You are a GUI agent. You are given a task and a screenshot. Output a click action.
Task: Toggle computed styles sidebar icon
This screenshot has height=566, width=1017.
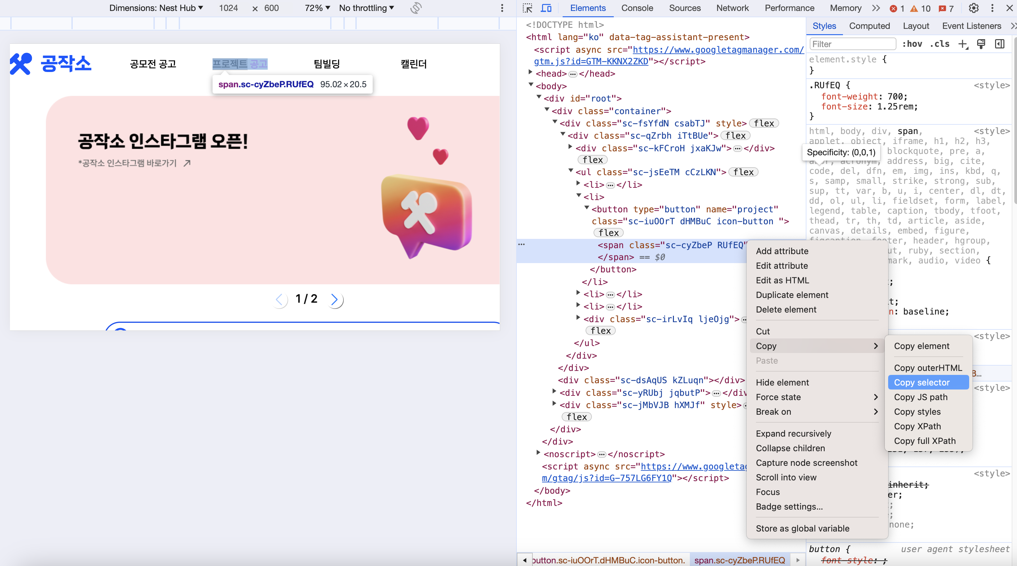[1000, 44]
